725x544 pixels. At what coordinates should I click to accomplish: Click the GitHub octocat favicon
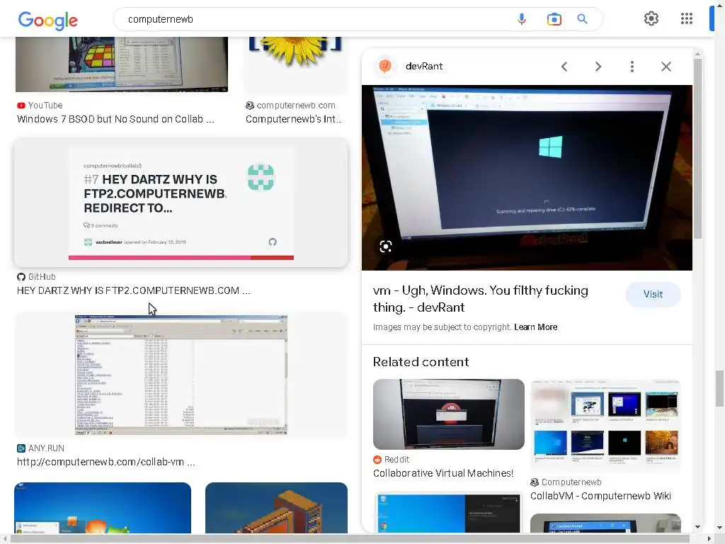point(21,277)
